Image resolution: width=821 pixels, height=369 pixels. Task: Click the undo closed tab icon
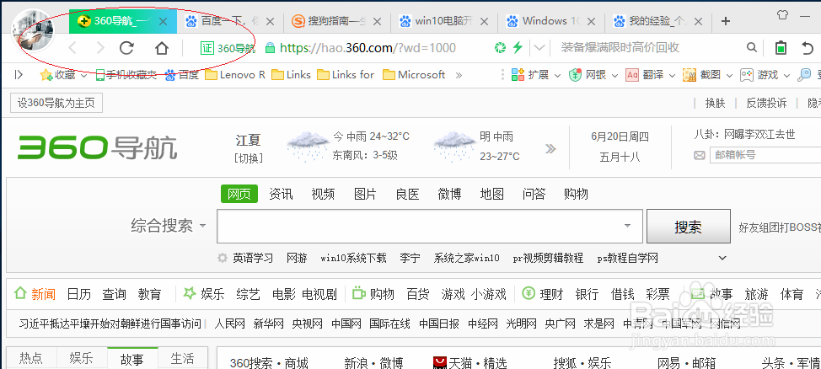808,48
